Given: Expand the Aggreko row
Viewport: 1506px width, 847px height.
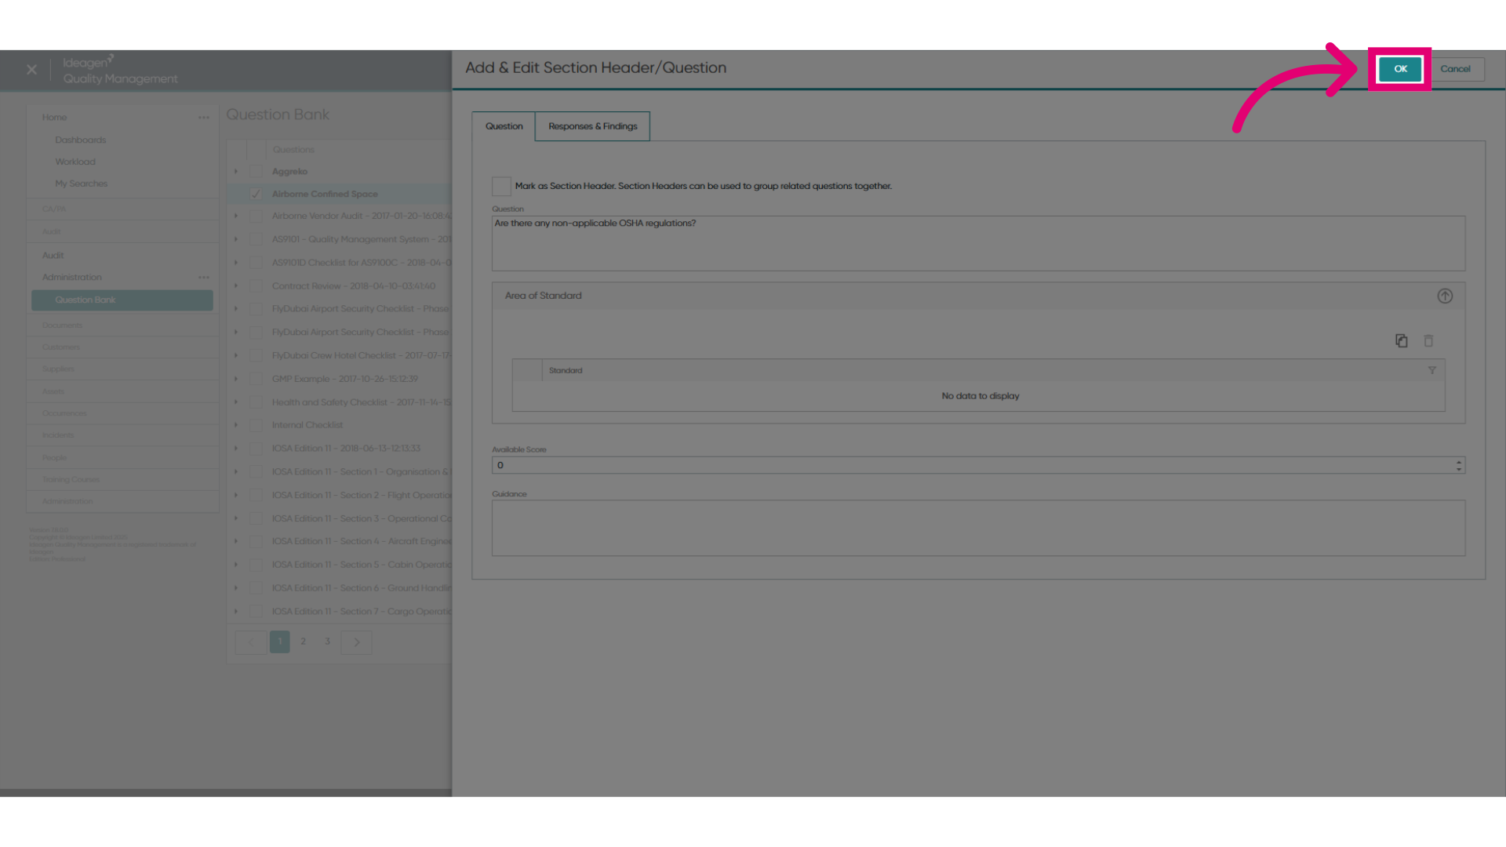Looking at the screenshot, I should point(235,171).
